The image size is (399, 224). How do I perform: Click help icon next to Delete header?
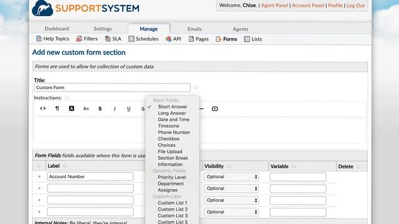tap(358, 167)
